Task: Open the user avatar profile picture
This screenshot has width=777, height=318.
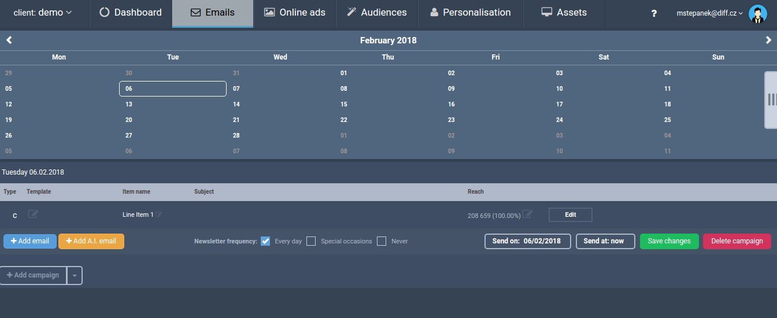Action: [757, 13]
